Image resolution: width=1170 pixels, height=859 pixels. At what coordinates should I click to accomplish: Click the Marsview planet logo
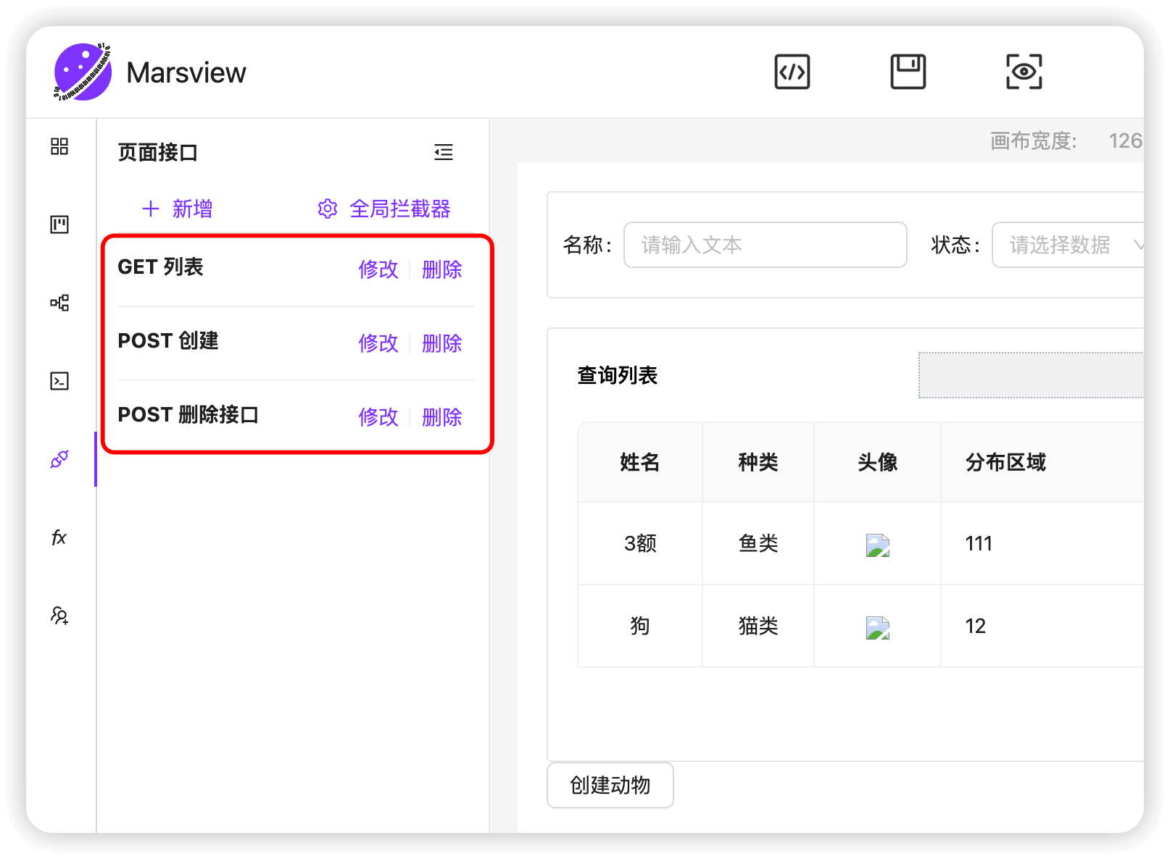point(83,72)
